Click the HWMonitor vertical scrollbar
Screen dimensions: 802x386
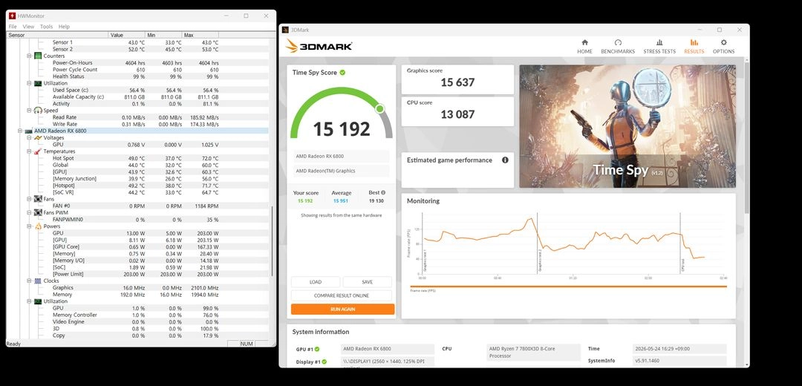point(272,241)
